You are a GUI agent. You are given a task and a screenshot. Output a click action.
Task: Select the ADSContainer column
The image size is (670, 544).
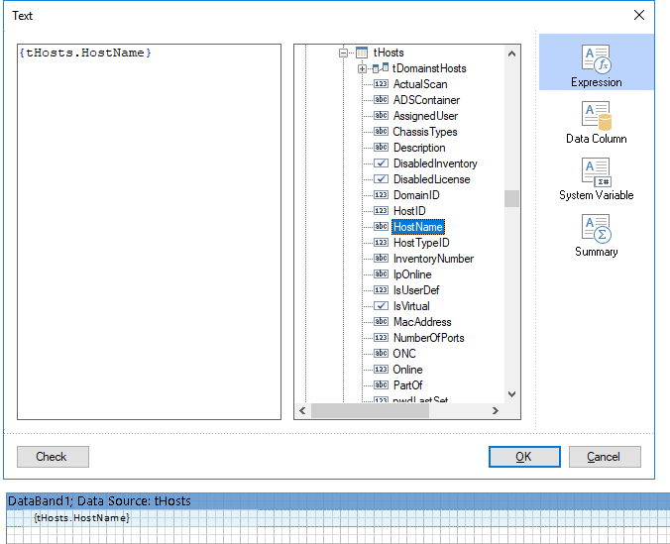(x=426, y=100)
